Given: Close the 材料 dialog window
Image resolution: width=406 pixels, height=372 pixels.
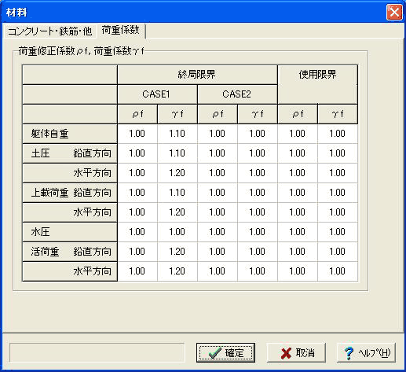Looking at the screenshot, I should pyautogui.click(x=394, y=12).
